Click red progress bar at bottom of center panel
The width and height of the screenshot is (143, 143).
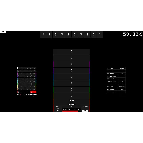pos(70,111)
